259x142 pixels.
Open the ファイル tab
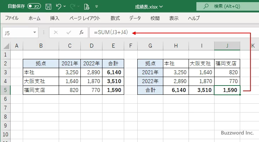tap(12, 18)
